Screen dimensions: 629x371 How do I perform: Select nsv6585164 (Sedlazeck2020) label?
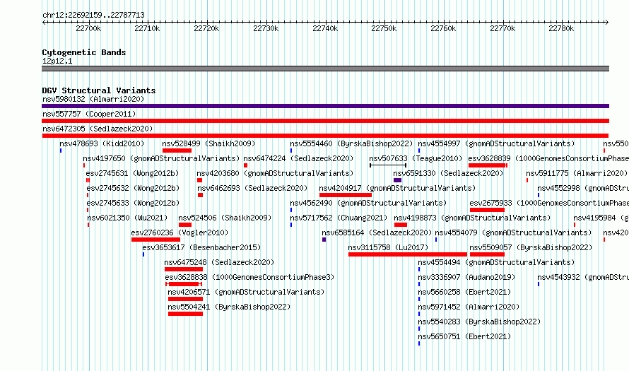[x=377, y=232]
